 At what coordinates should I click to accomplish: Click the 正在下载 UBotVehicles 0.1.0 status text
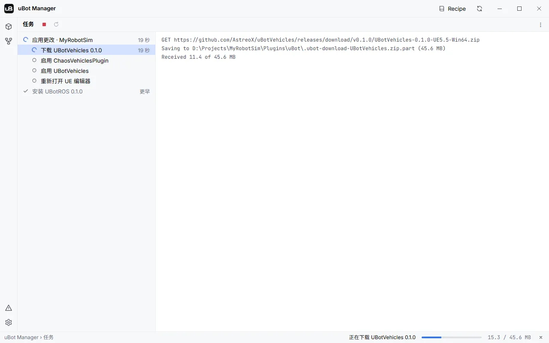coord(382,337)
